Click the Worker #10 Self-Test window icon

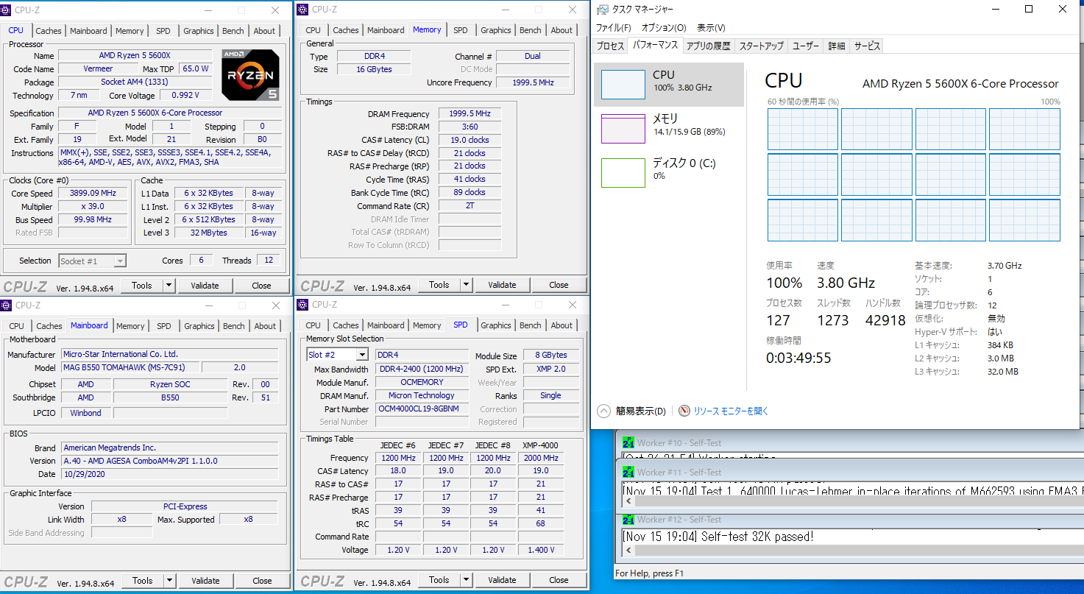click(628, 443)
